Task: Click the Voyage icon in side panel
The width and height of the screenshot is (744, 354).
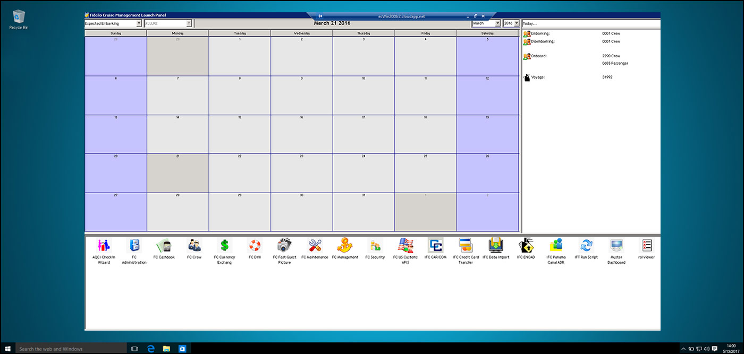Action: tap(527, 78)
